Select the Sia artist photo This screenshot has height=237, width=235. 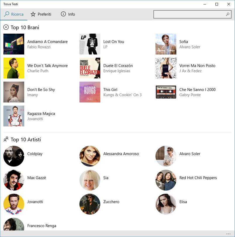click(x=90, y=180)
